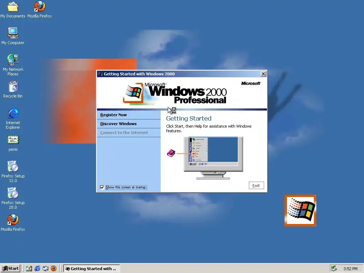Click the Exit button
The height and width of the screenshot is (273, 364).
click(x=256, y=186)
